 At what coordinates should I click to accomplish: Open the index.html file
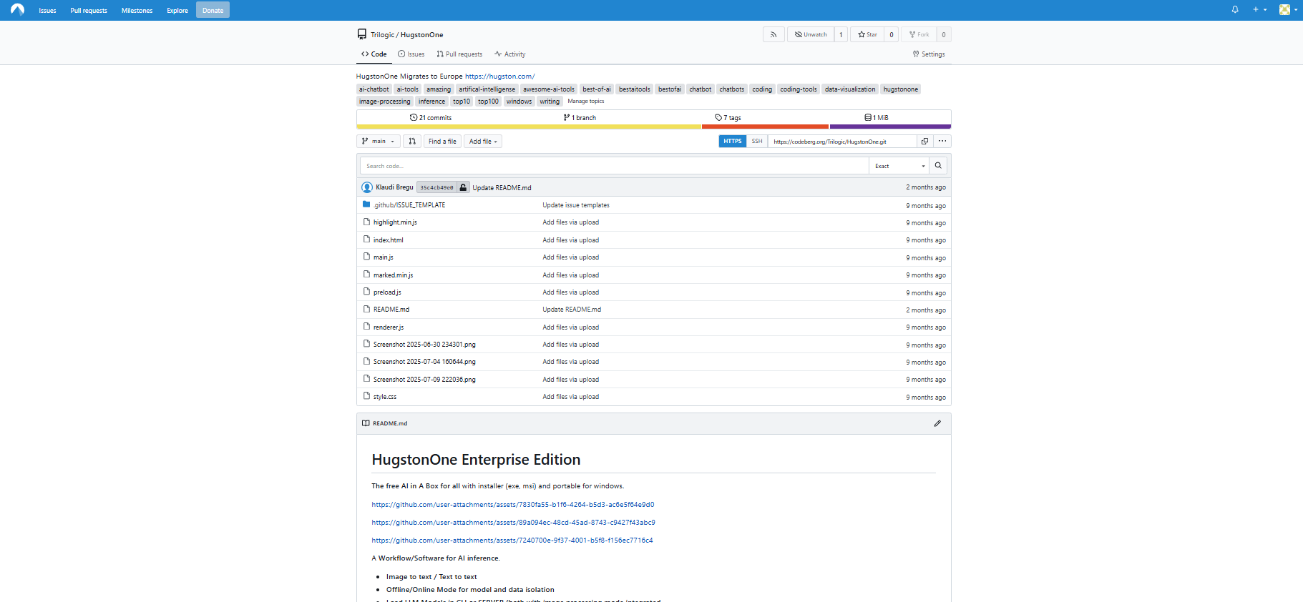click(388, 240)
